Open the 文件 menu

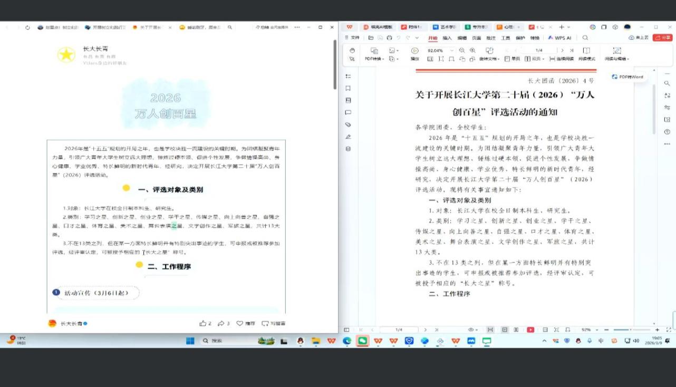(x=352, y=38)
